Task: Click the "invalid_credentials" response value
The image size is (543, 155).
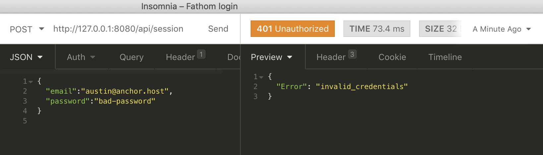Action: pos(362,86)
